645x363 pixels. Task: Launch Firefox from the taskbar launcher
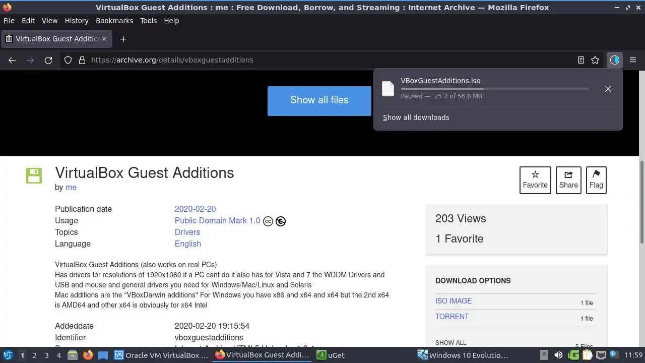88,355
